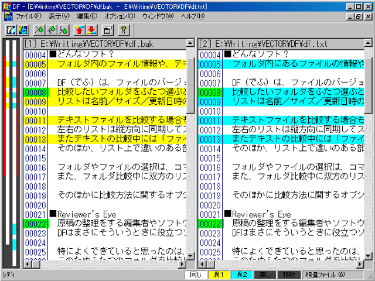Open the 編集(E) menu

click(87, 16)
